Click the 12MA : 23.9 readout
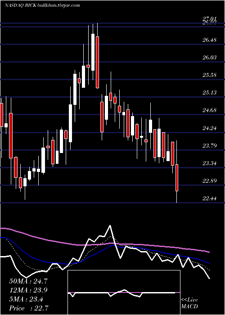 pos(28,290)
